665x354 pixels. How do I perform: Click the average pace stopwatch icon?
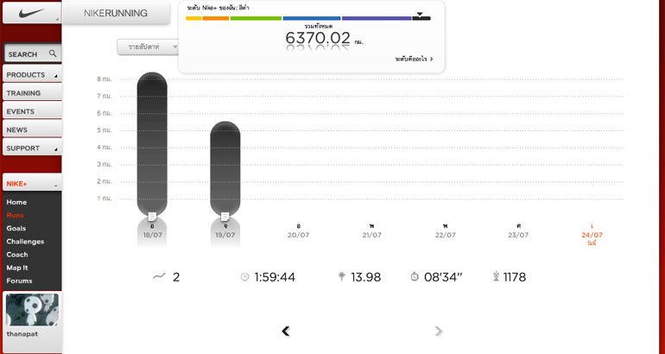click(x=415, y=277)
